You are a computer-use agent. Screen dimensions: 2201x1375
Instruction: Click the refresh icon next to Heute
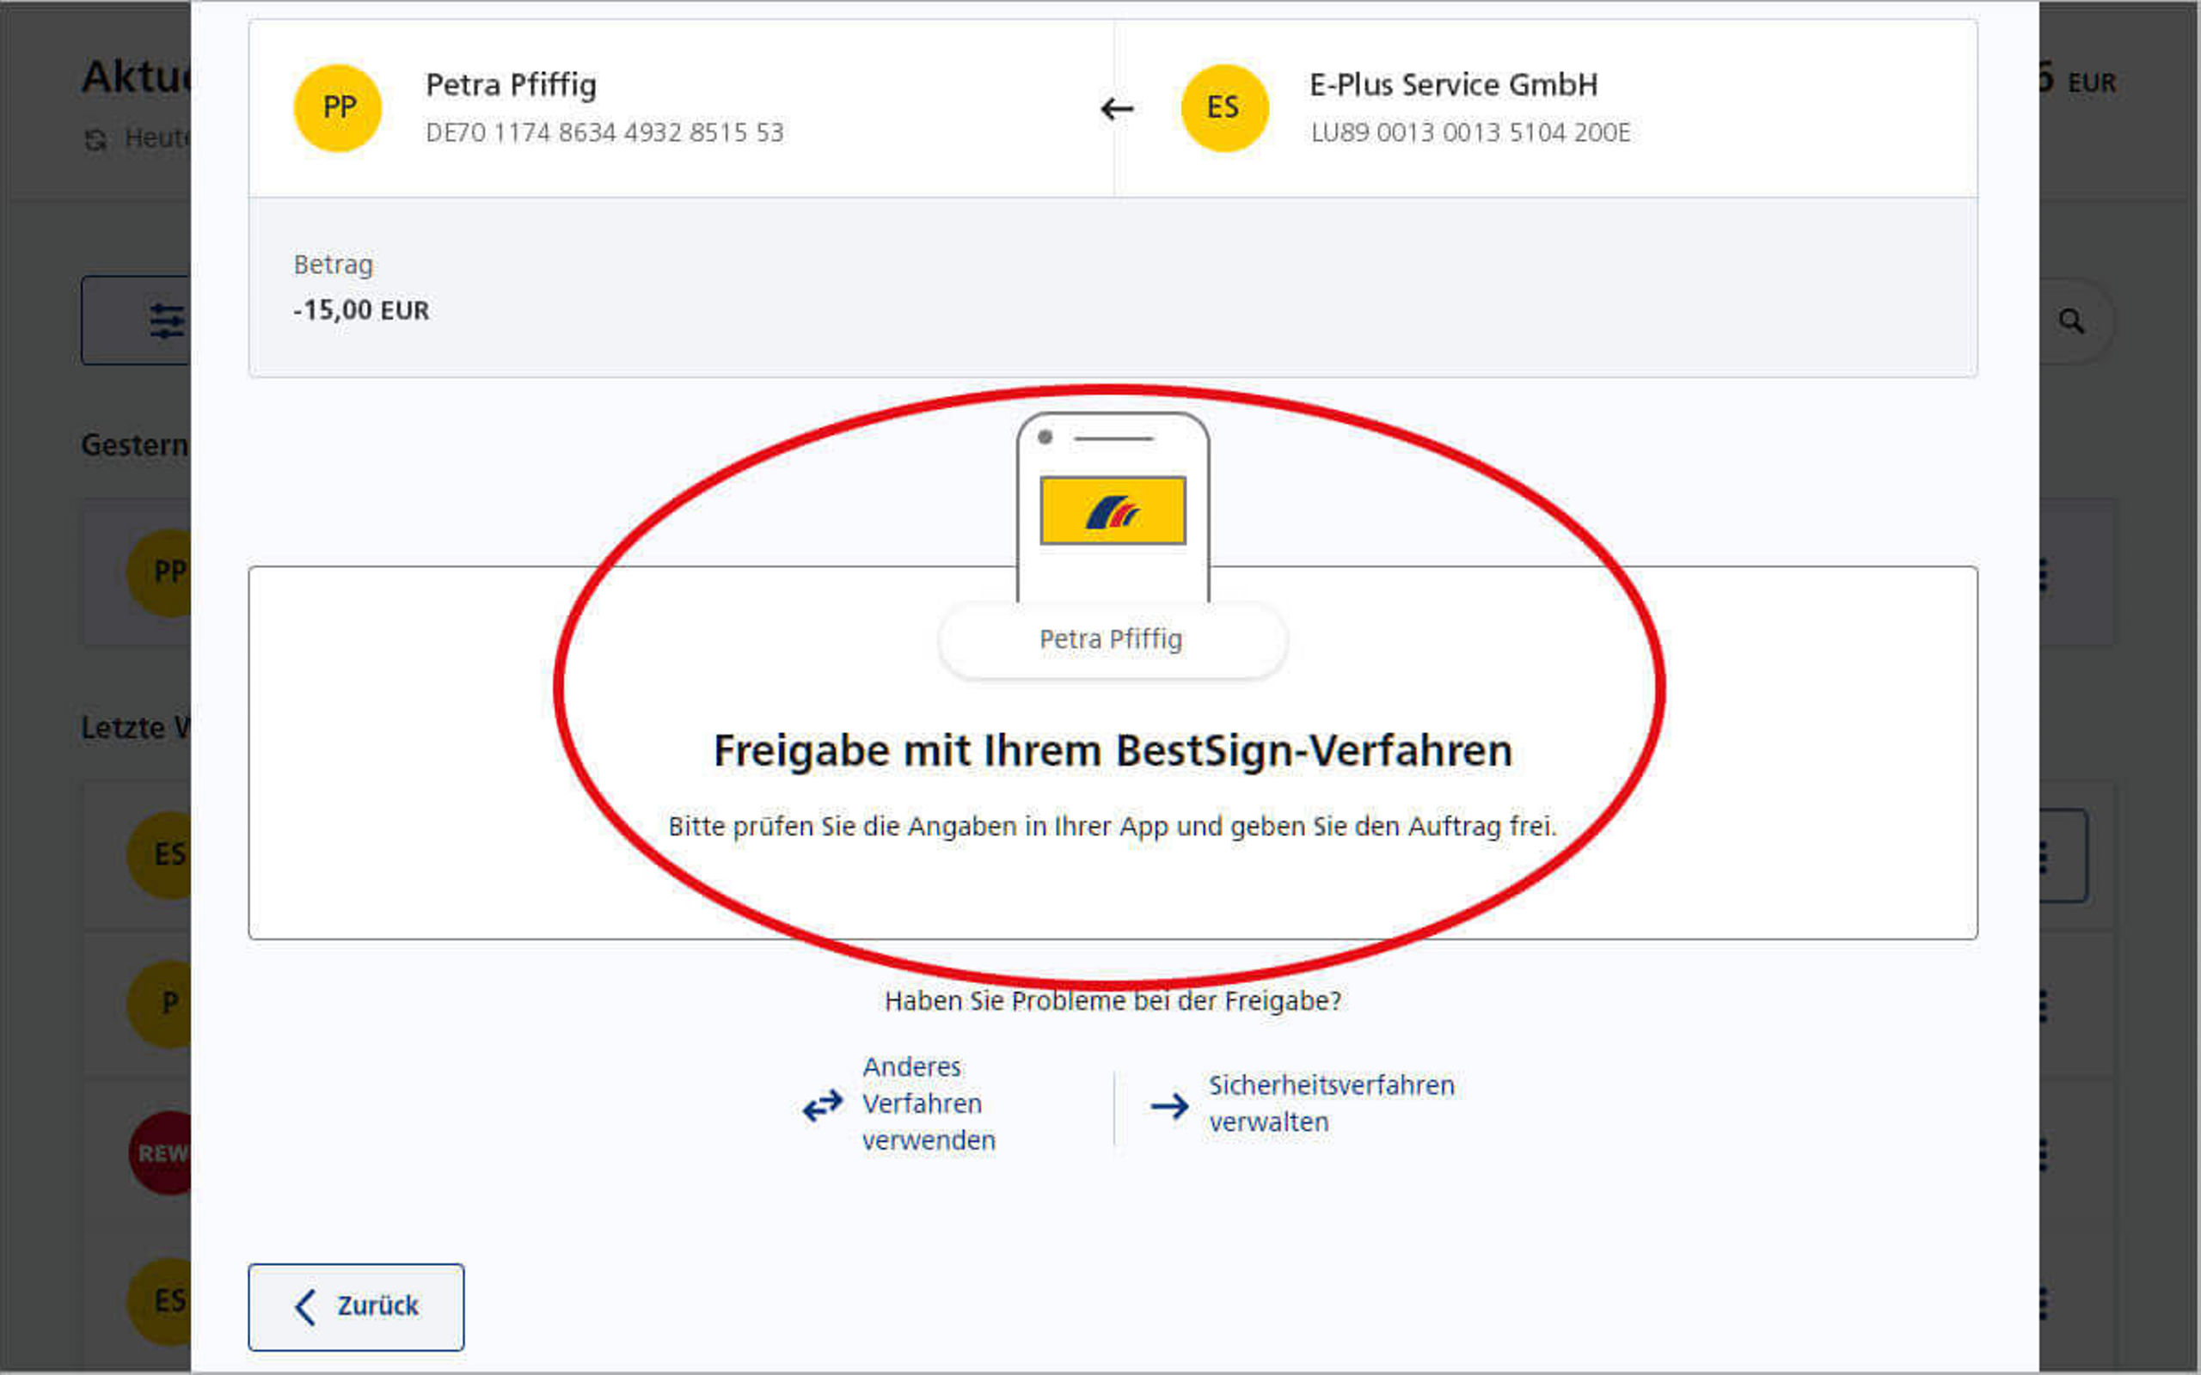click(95, 139)
